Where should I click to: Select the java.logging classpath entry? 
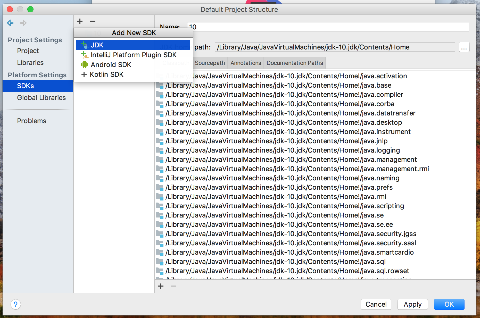[x=316, y=150]
